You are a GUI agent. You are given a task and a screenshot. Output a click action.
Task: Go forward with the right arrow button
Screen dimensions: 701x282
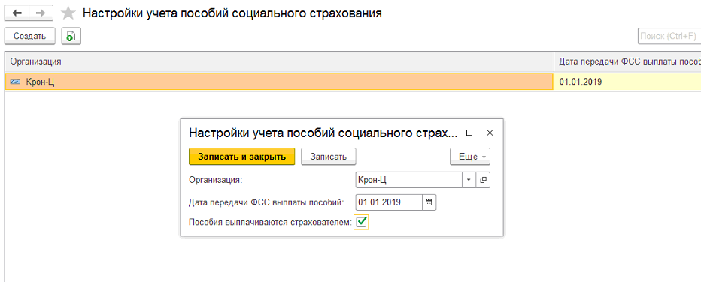41,13
